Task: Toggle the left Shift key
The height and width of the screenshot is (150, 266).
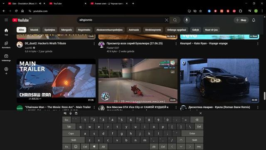Action: point(74,140)
